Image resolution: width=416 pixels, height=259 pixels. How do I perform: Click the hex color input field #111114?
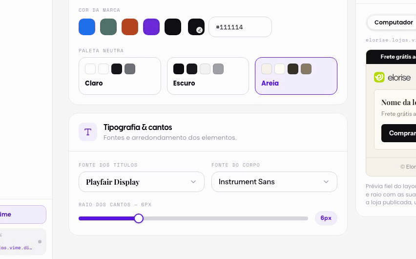coord(240,27)
